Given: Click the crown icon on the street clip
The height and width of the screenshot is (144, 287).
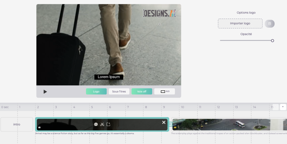Looking at the screenshot, I should [x=175, y=127].
